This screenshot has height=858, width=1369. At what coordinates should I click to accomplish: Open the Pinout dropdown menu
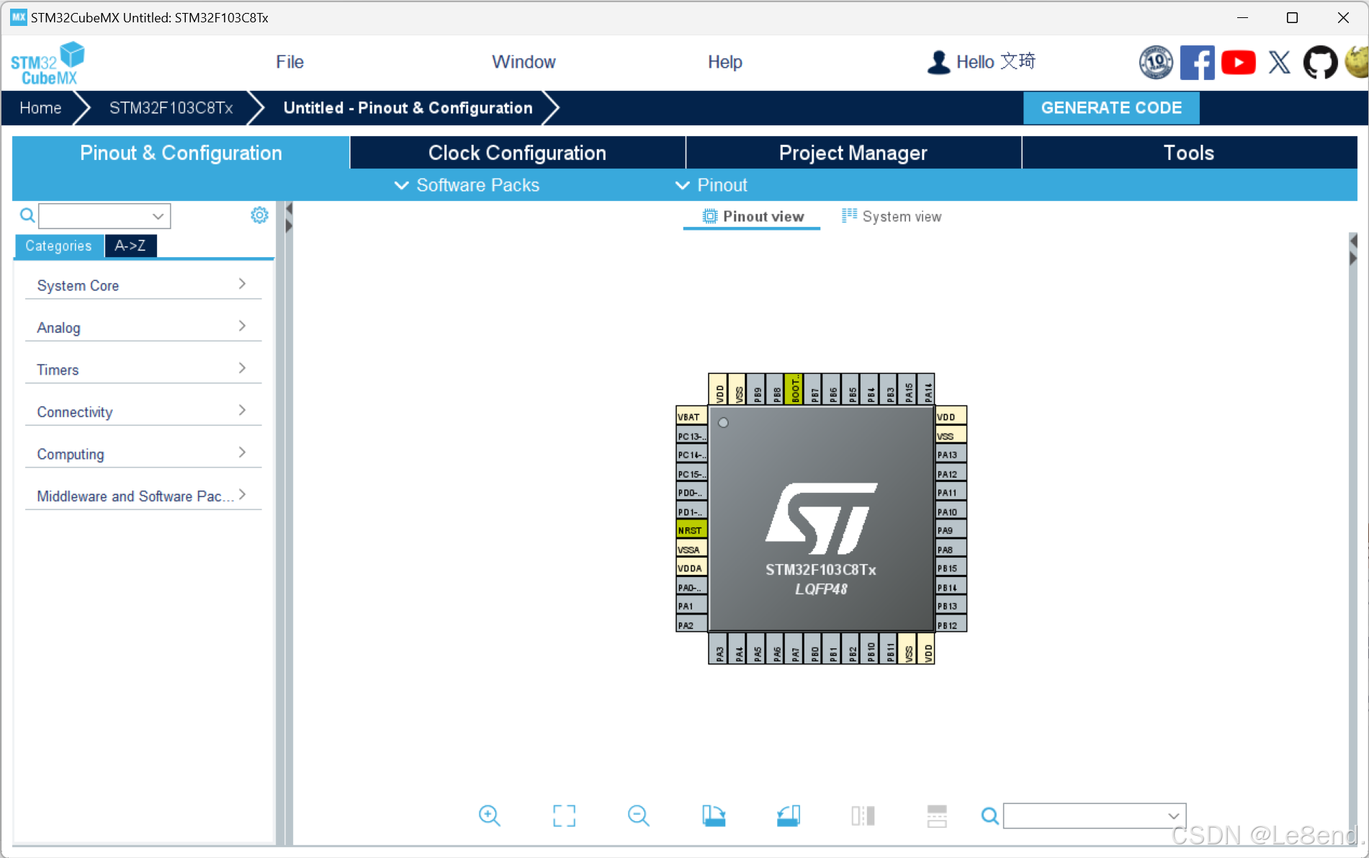(x=712, y=185)
